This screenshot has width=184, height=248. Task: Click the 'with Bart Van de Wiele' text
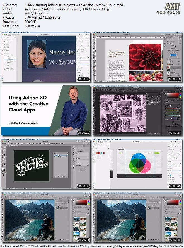pyautogui.click(x=23, y=123)
